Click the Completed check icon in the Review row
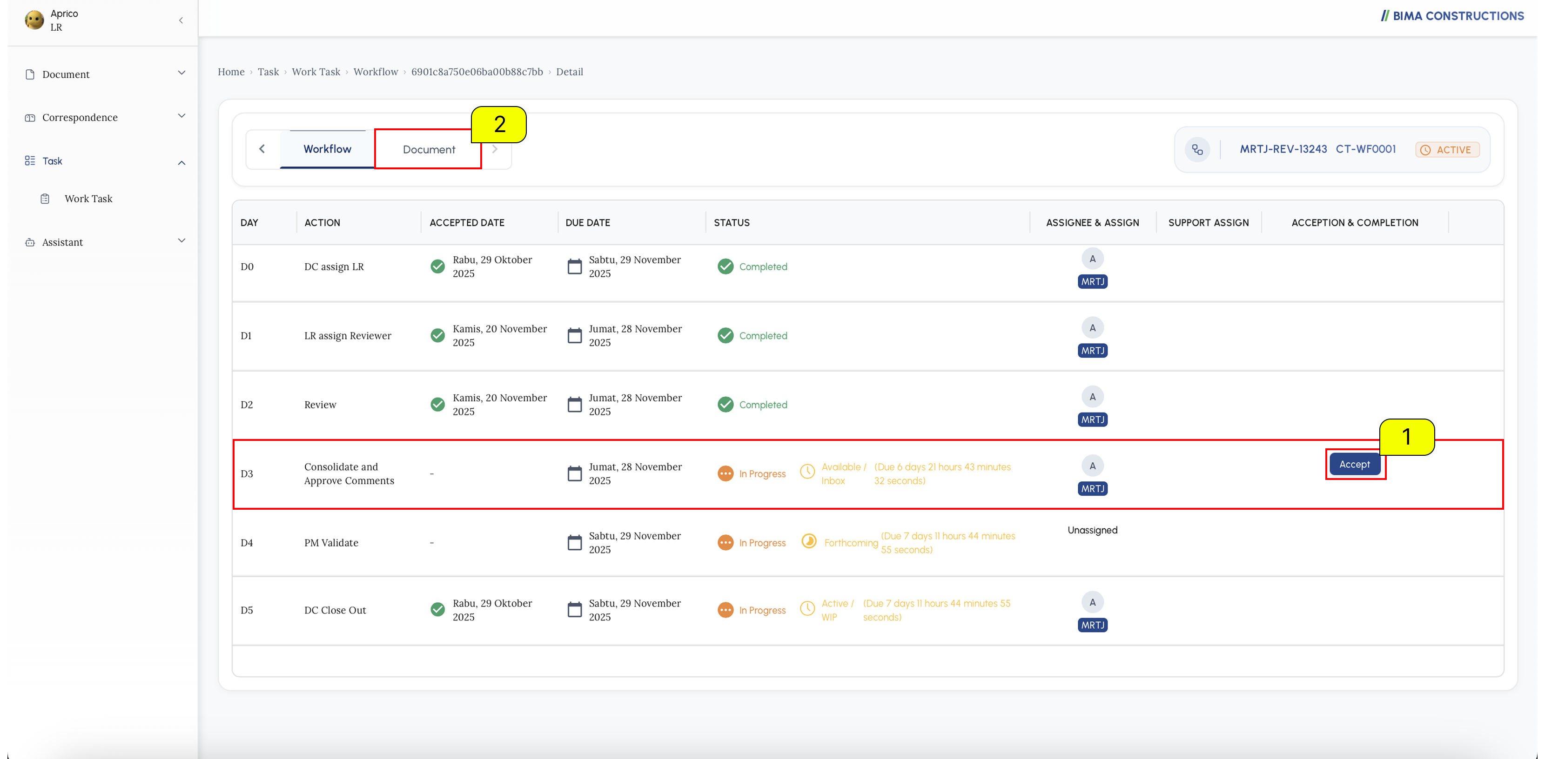 pos(725,404)
